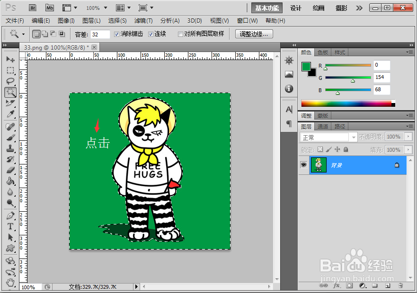Select the Move tool

[10, 59]
